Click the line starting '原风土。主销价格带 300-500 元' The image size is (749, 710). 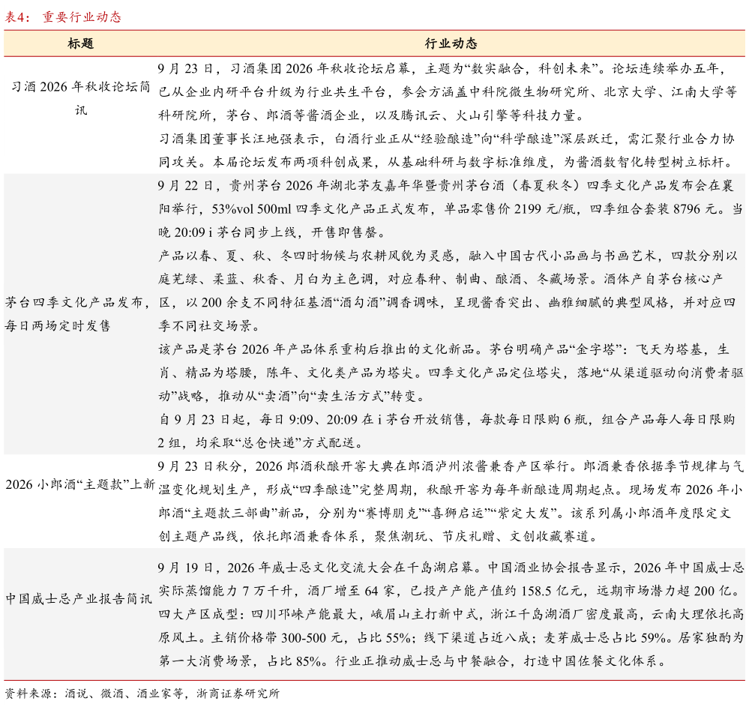(451, 638)
